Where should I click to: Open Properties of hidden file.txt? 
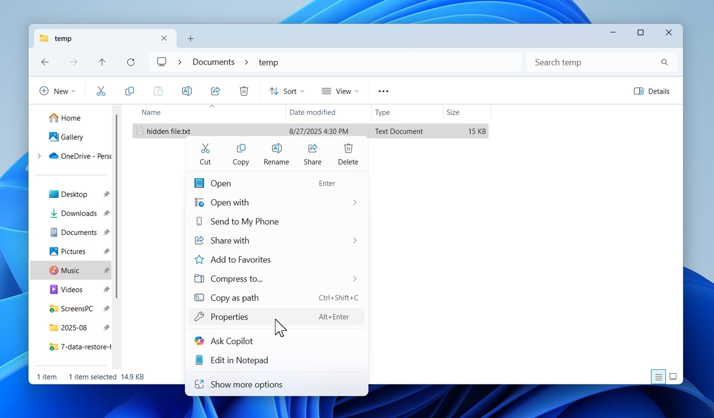pos(276,317)
